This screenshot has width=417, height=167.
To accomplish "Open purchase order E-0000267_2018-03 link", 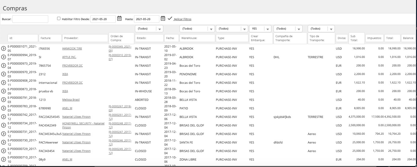I will tap(120, 108).
